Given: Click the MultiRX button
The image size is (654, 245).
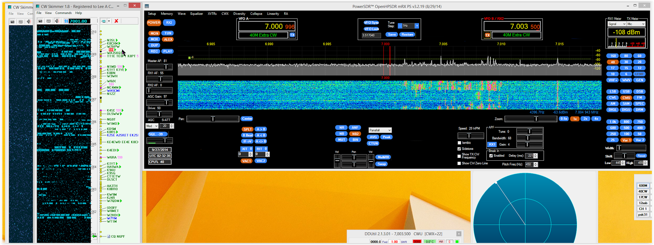Looking at the screenshot, I should pos(383,157).
